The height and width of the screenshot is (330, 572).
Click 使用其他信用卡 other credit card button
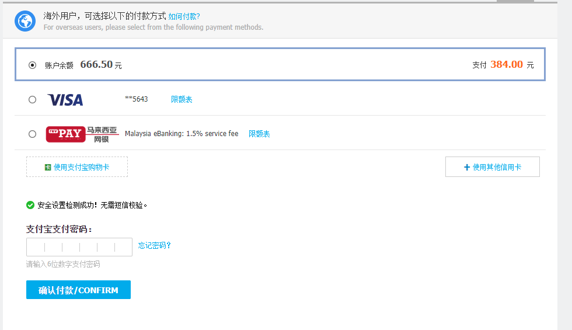[x=493, y=167]
